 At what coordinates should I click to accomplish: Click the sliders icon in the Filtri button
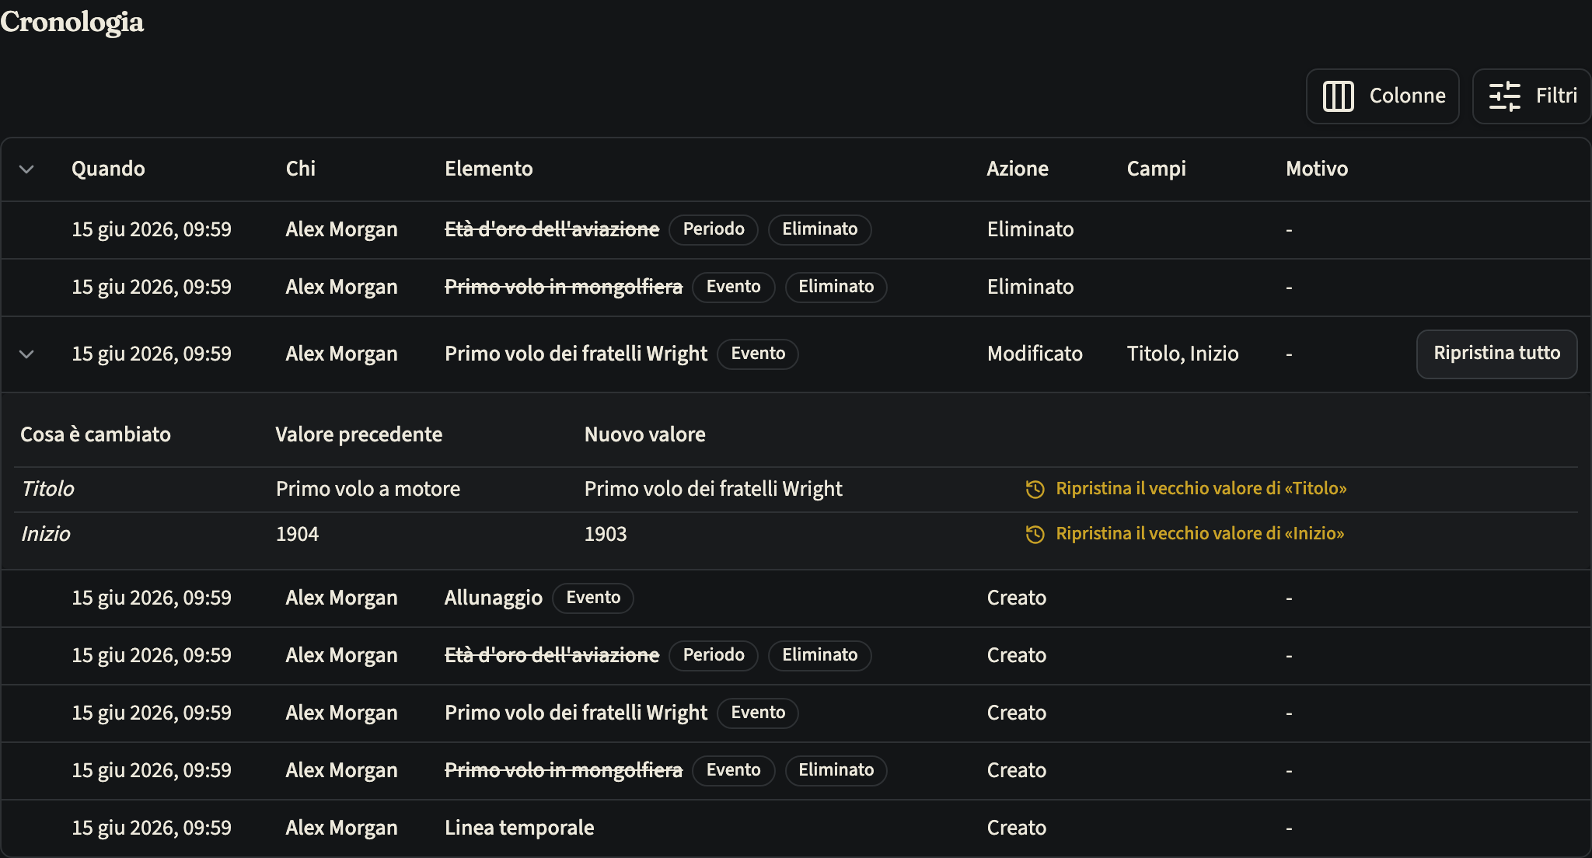coord(1504,96)
